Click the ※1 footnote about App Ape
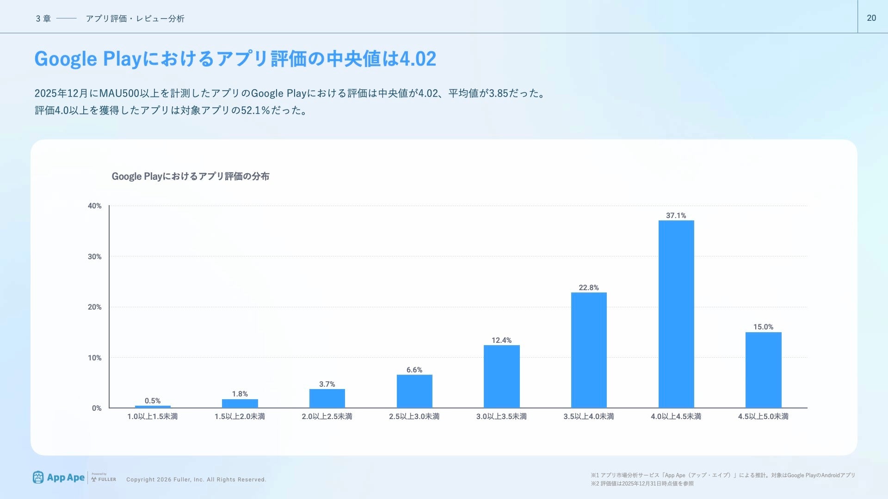The image size is (888, 499). pos(722,475)
